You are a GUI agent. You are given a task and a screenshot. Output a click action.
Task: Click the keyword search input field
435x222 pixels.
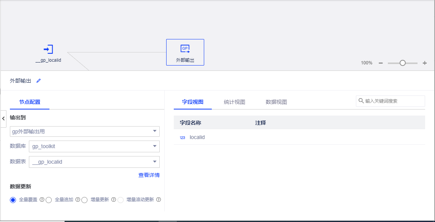(392, 101)
